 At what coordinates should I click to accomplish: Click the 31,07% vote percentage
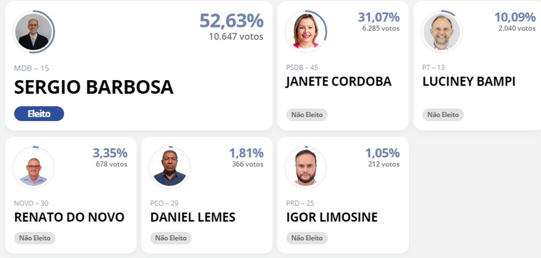coord(379,17)
